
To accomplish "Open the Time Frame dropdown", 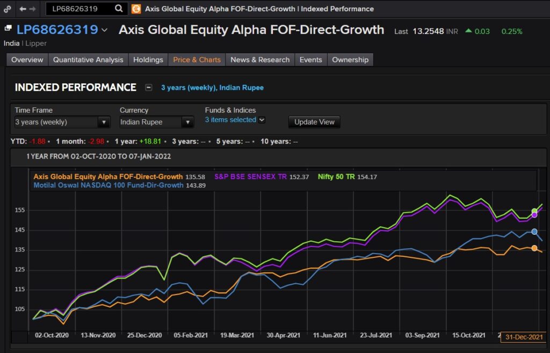I will (x=104, y=122).
